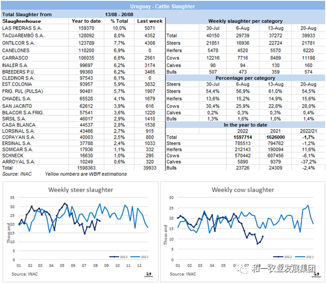Select 'INALER S.A.' in the table
326x283 pixels.
15,65
